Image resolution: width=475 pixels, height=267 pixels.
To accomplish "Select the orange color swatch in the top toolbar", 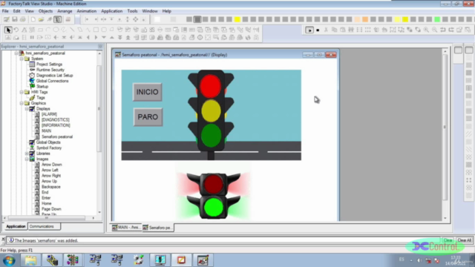I will pyautogui.click(x=365, y=19).
